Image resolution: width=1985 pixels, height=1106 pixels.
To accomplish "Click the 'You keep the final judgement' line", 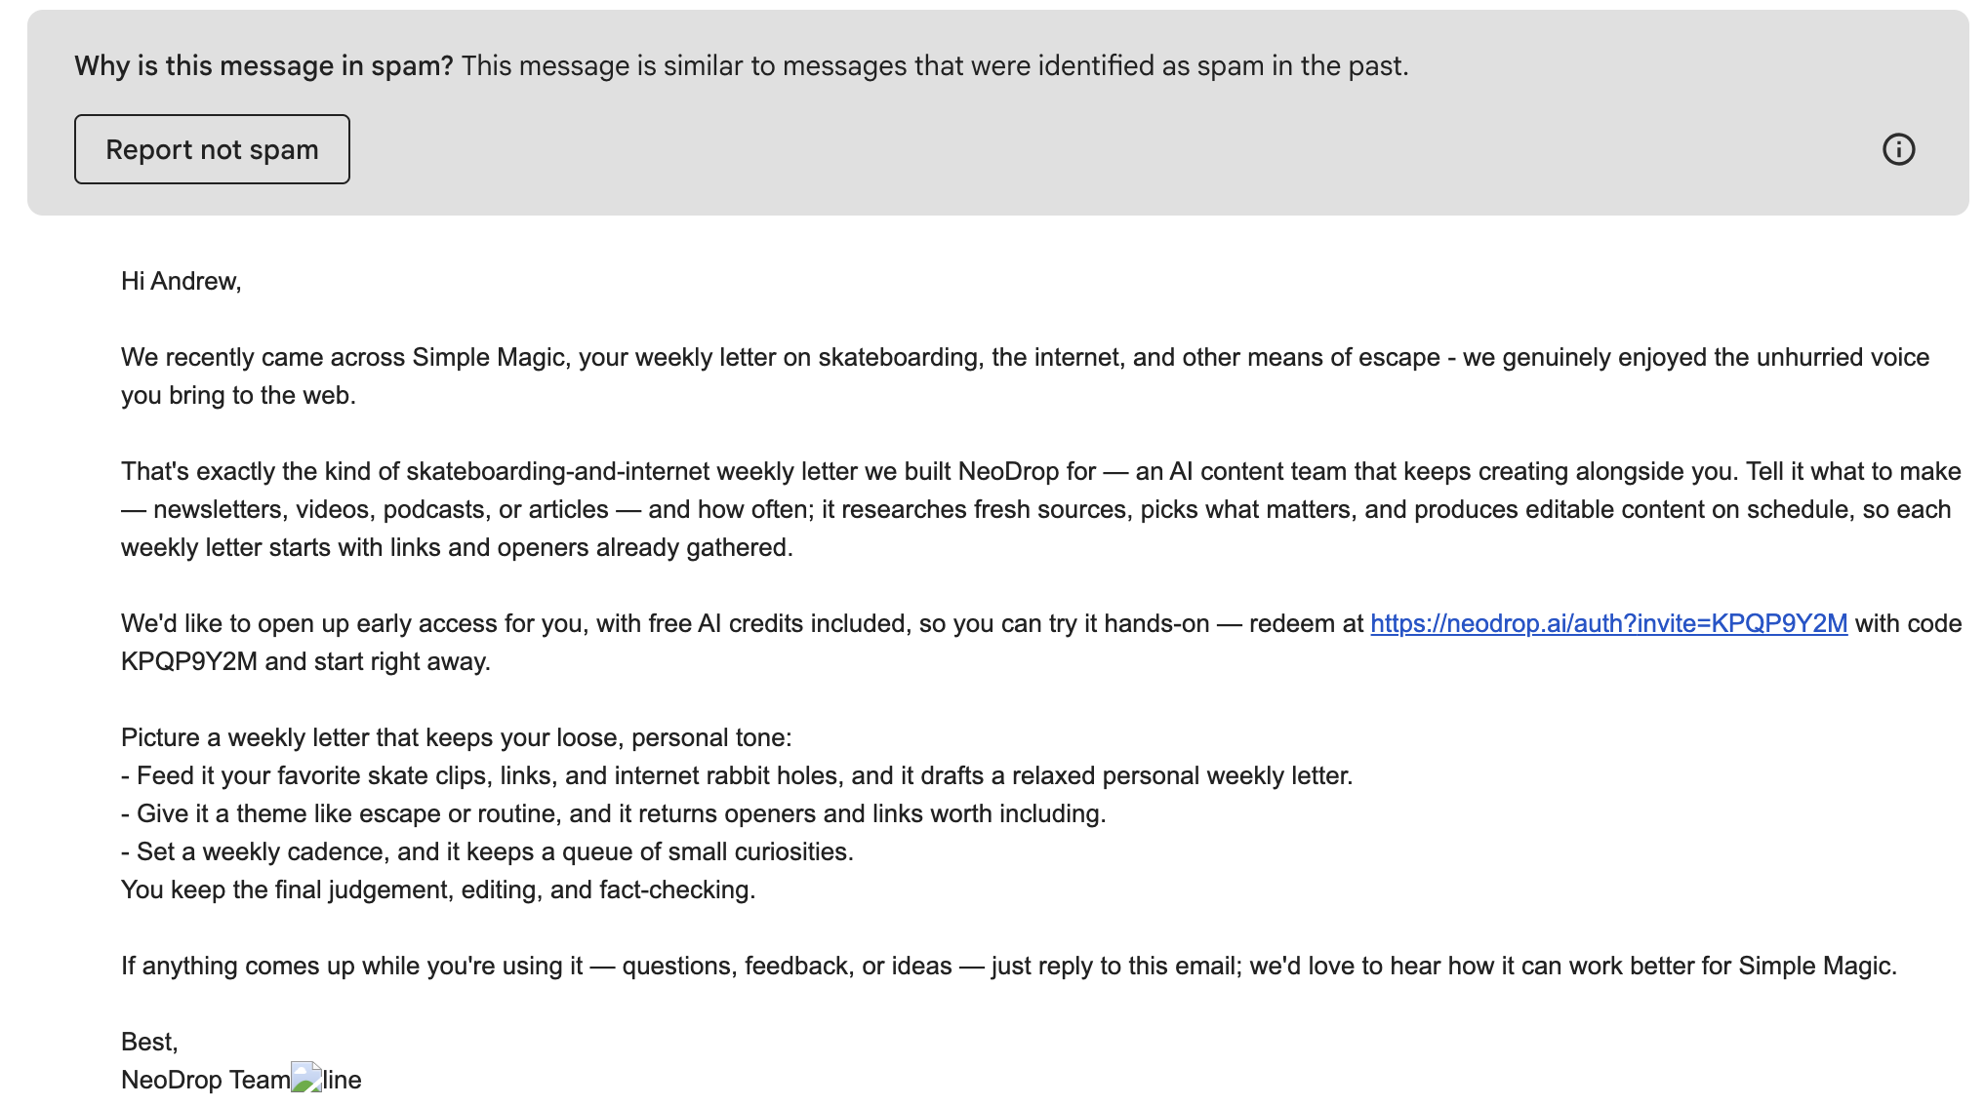I will (x=438, y=889).
